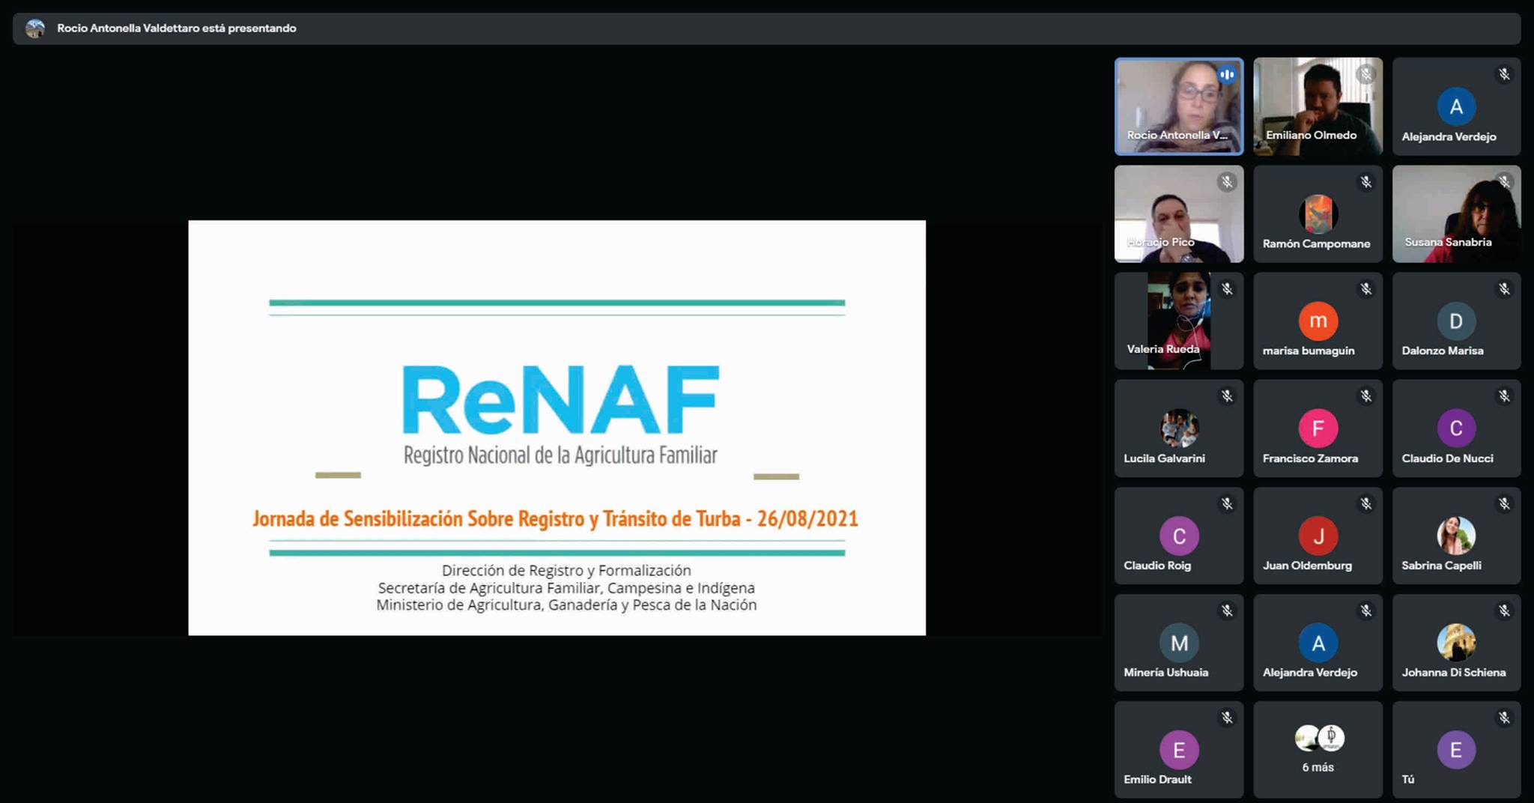Select Horacio Pico's video tile
The width and height of the screenshot is (1534, 803).
tap(1179, 214)
